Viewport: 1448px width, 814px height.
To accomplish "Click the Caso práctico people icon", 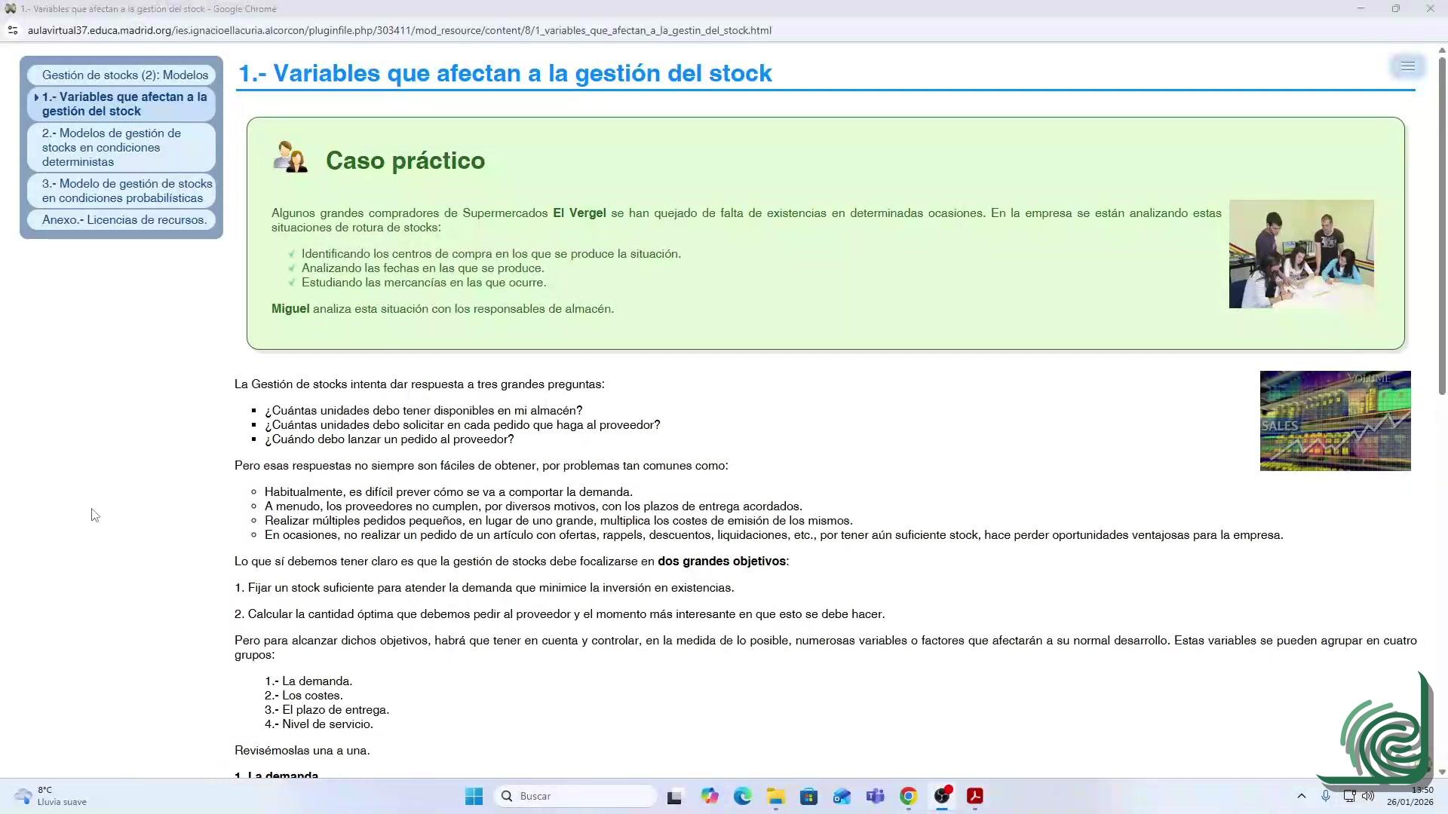I will point(290,158).
